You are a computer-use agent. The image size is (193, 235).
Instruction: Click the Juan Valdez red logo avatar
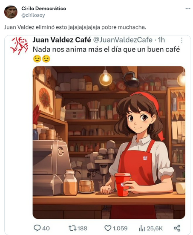tap(19, 46)
